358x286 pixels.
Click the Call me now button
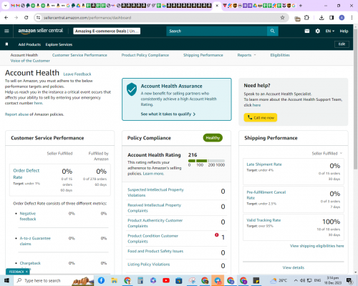point(261,117)
